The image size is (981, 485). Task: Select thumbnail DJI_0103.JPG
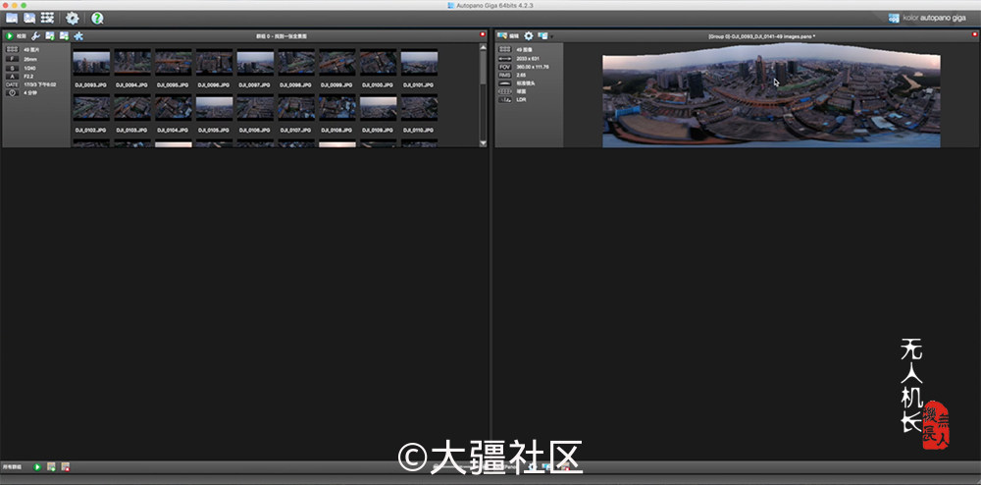point(132,108)
